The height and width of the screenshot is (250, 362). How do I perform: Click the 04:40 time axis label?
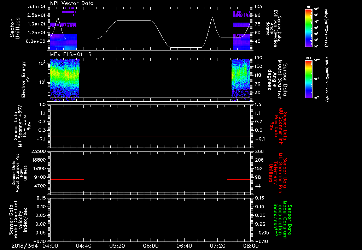pos(83,246)
